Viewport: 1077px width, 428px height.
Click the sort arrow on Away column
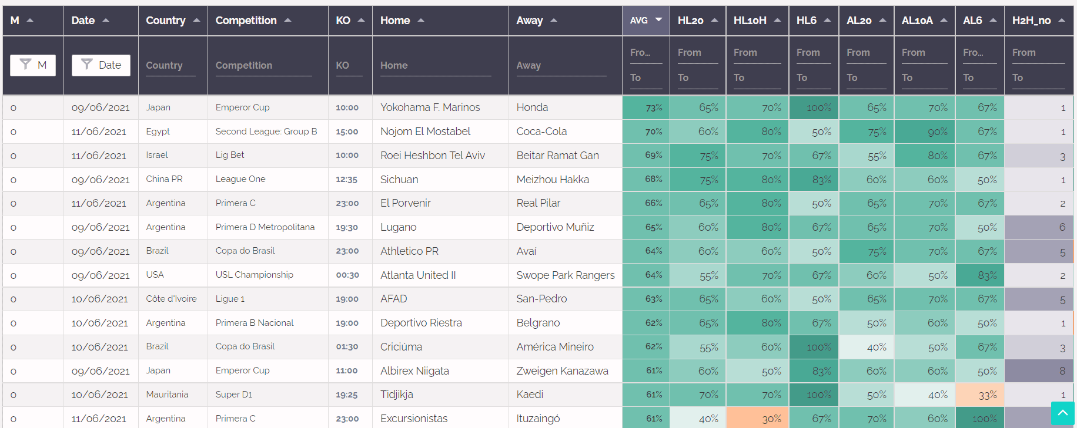[553, 19]
